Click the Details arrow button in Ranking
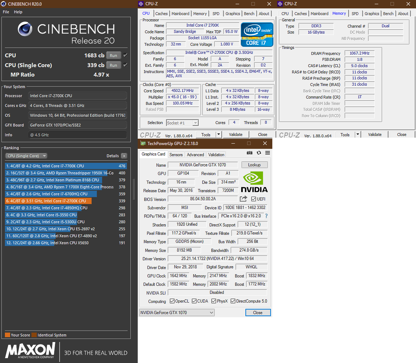Screen dimensions: 416x363 pos(124,156)
